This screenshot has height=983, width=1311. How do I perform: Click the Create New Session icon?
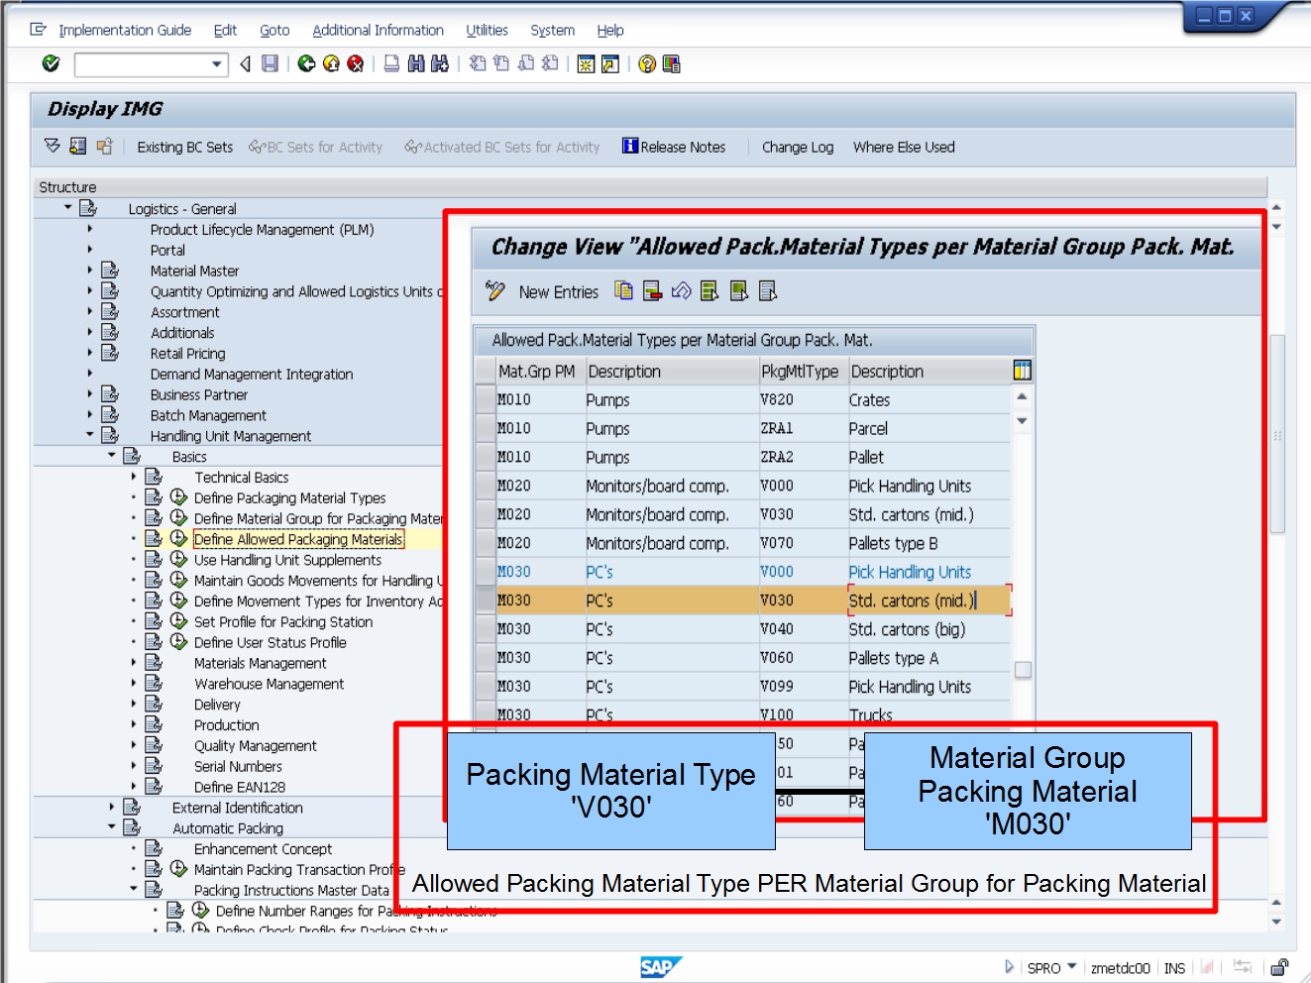587,64
